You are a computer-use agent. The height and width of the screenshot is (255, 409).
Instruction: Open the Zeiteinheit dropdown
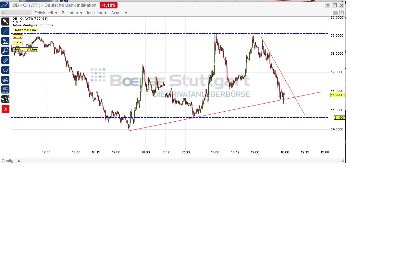45,13
